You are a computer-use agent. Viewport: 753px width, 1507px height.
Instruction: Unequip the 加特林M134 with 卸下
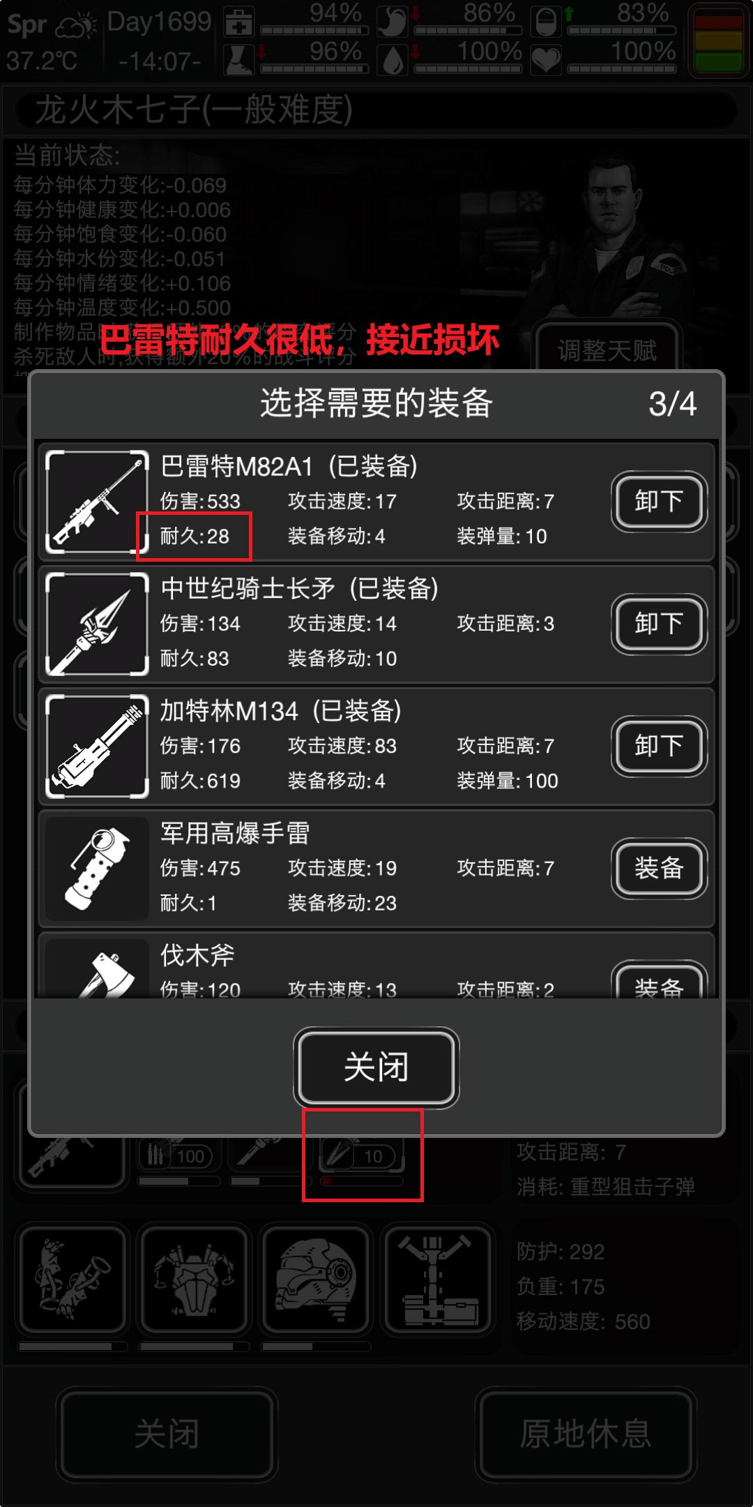[659, 746]
